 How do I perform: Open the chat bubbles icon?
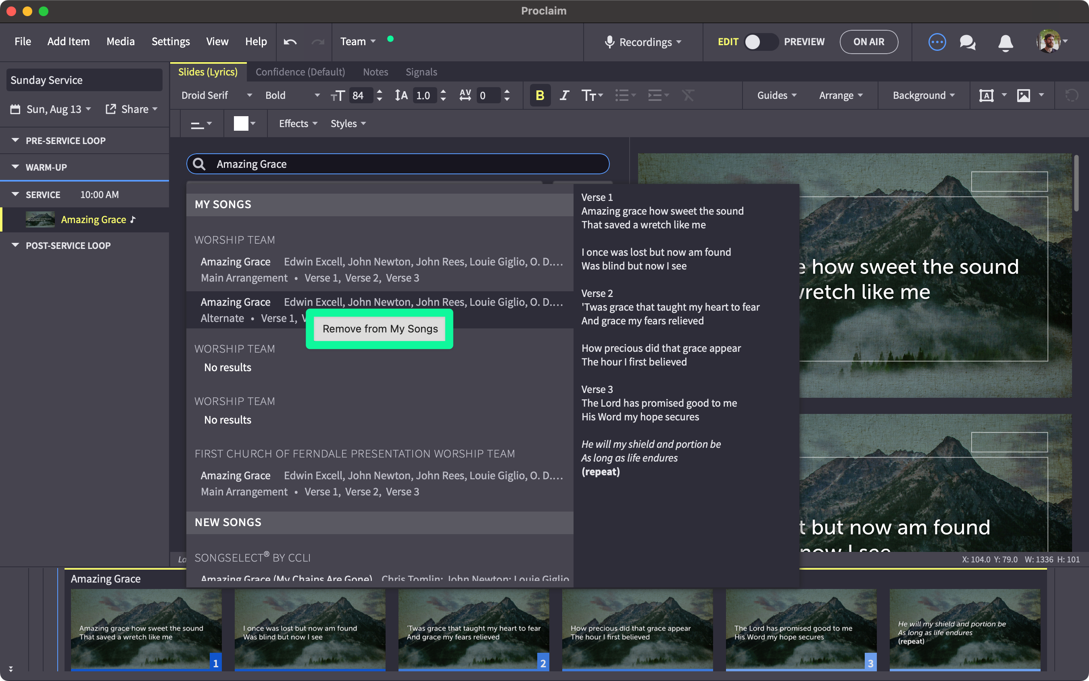click(x=967, y=42)
